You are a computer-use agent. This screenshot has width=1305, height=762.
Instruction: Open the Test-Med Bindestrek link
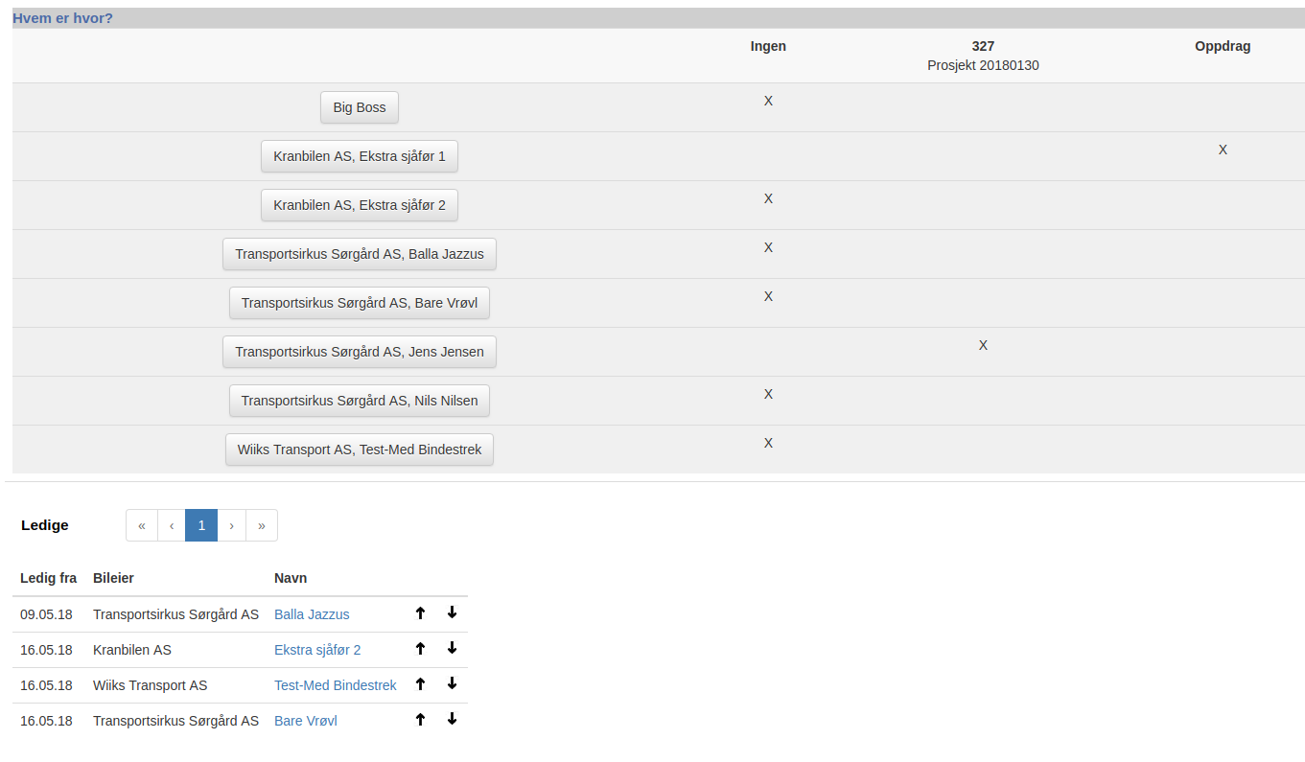pos(336,685)
